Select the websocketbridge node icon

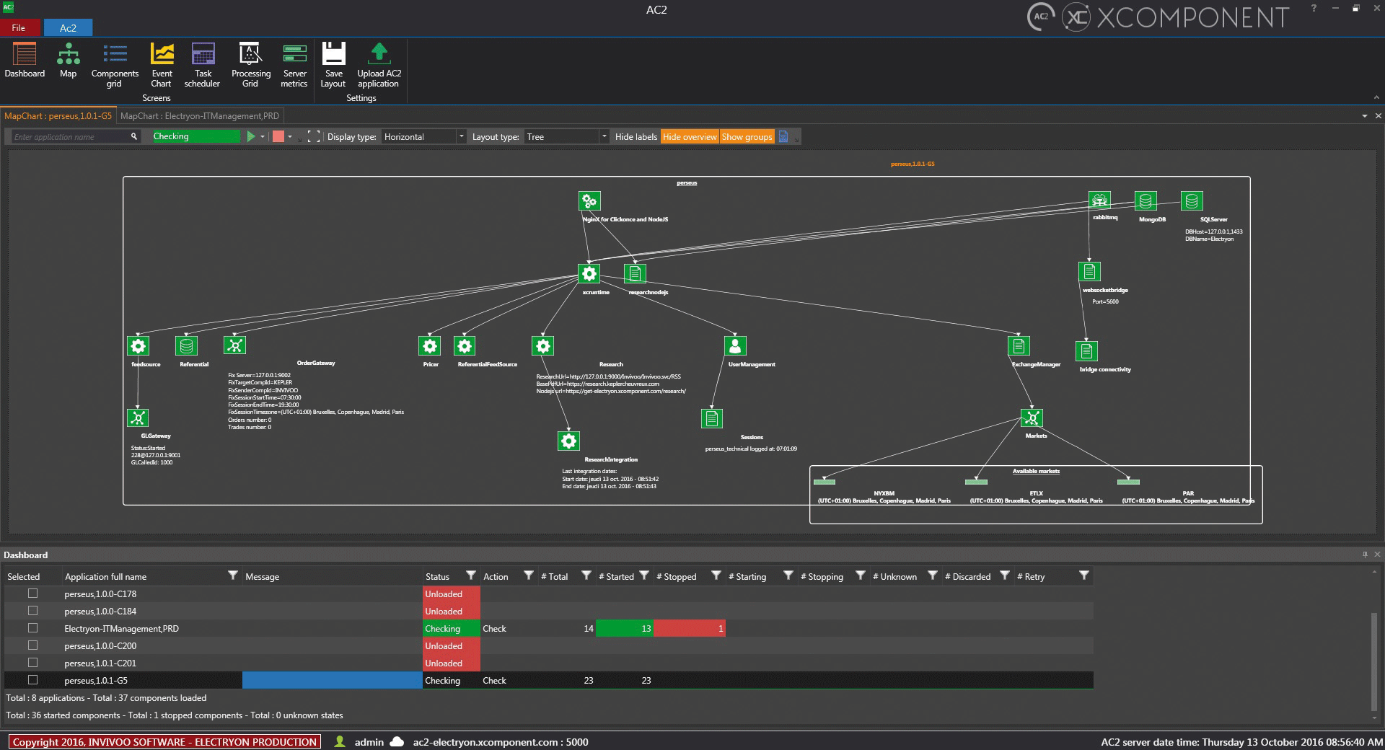tap(1089, 271)
